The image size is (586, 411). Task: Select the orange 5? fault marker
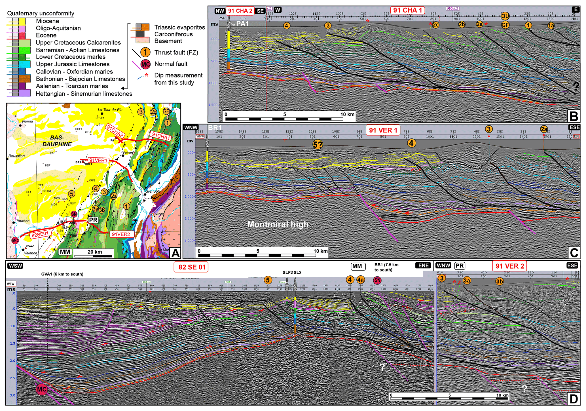tap(318, 145)
